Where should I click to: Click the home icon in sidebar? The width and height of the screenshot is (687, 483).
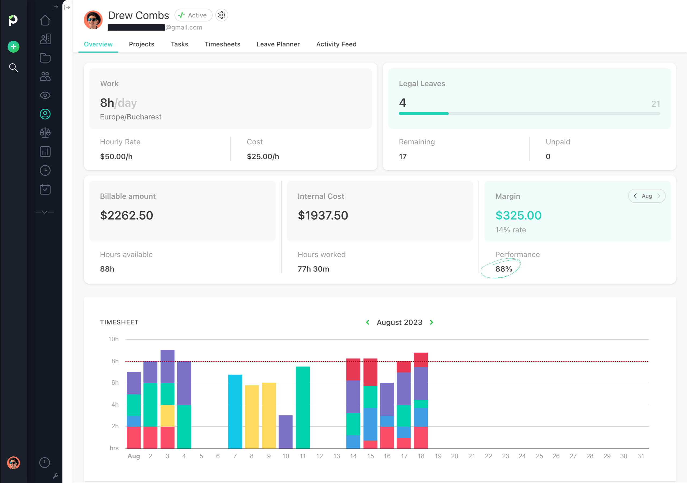click(x=45, y=20)
